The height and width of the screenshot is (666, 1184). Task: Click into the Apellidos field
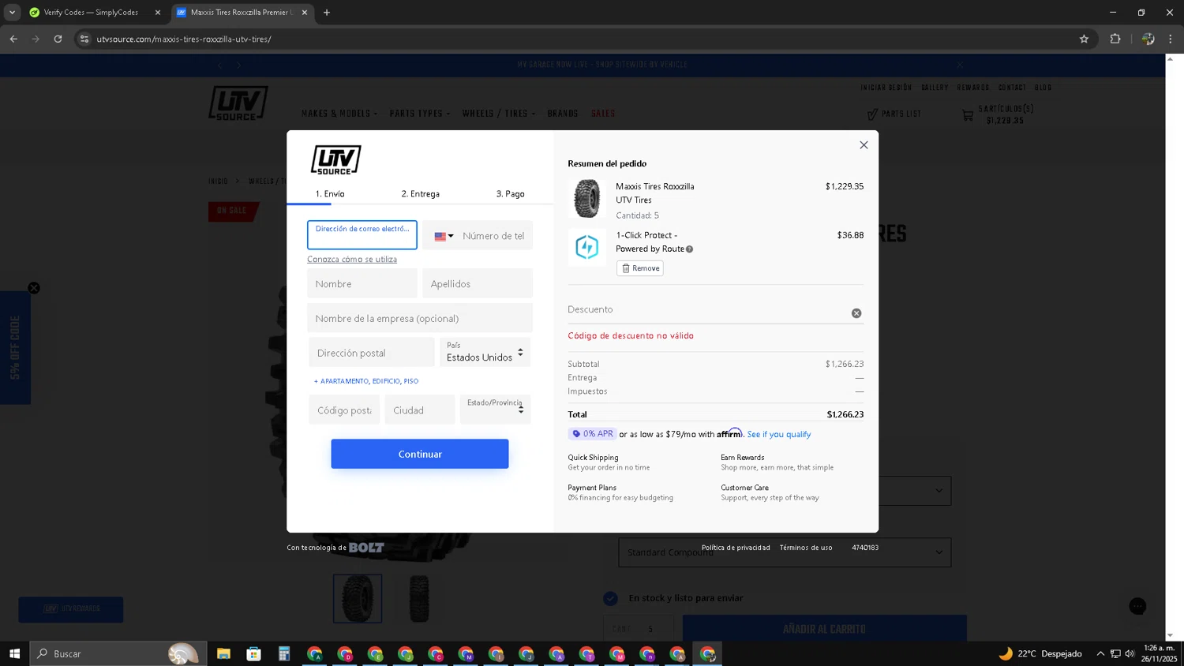coord(478,283)
